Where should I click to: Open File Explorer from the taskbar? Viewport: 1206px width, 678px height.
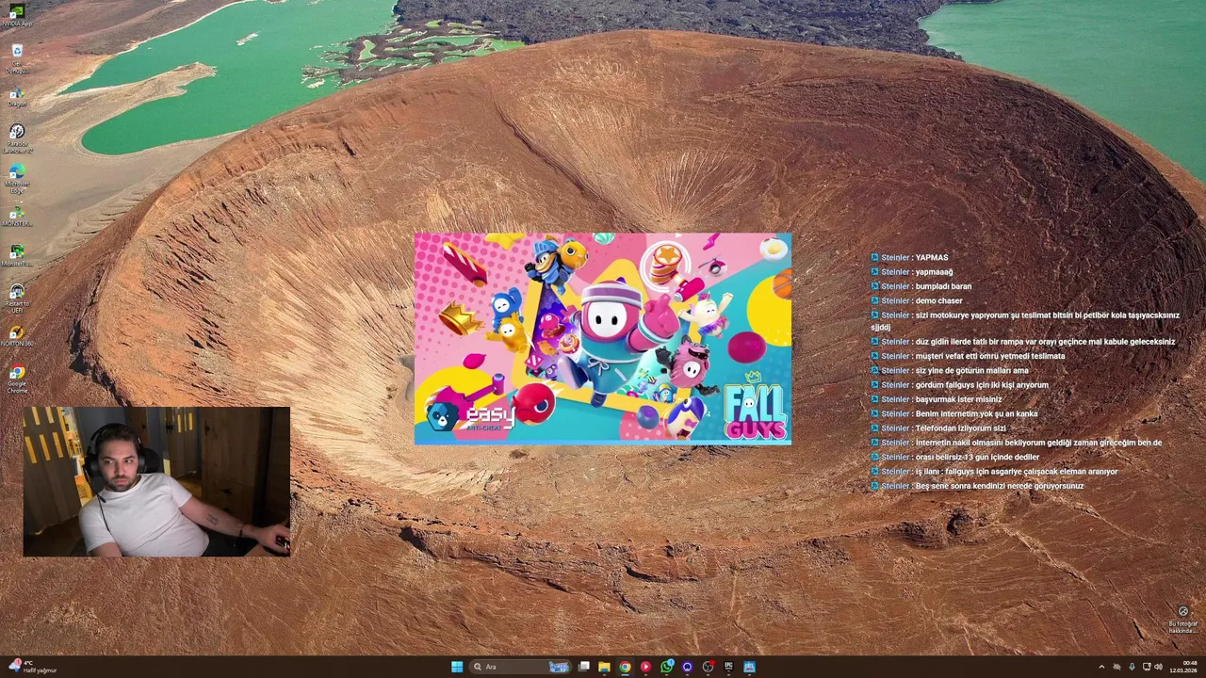point(604,667)
